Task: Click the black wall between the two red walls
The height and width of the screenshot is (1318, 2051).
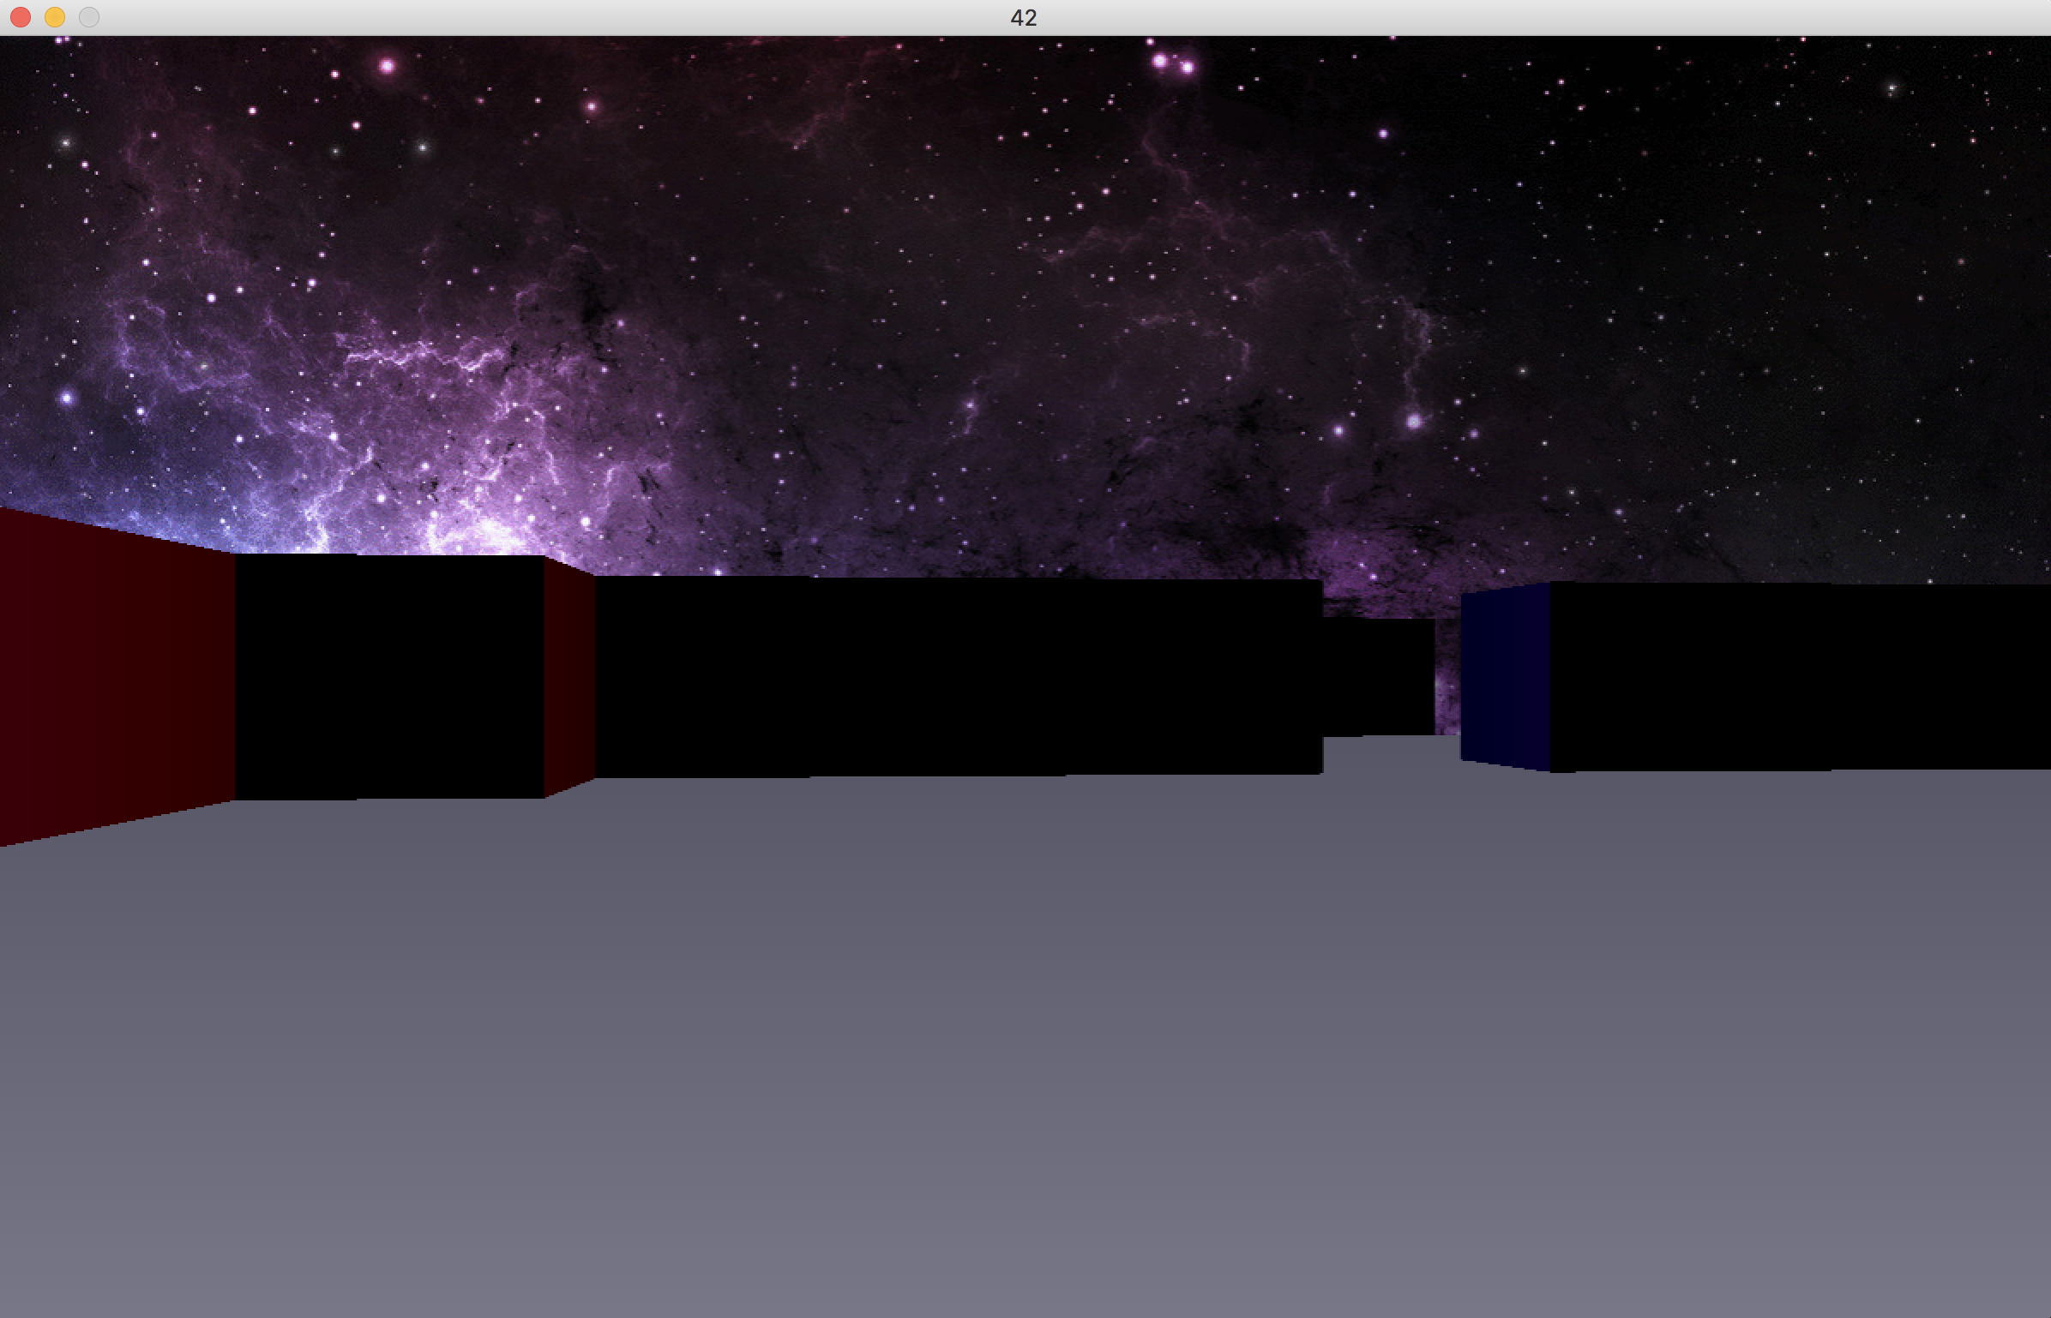Action: tap(388, 677)
